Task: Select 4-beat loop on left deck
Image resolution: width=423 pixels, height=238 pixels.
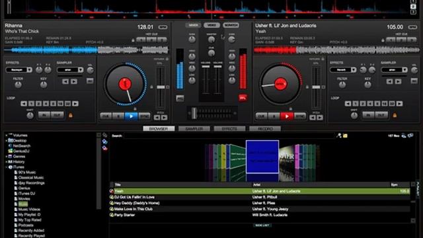Action: pyautogui.click(x=46, y=104)
